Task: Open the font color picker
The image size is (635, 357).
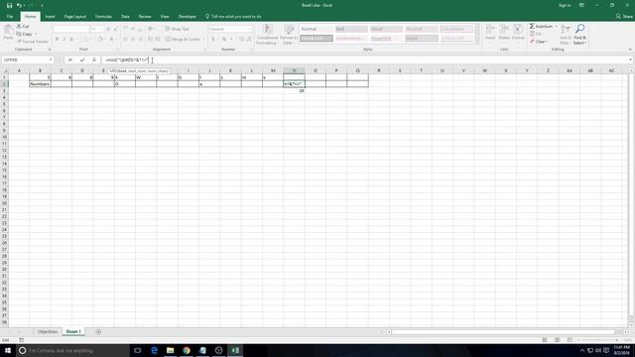Action: click(113, 40)
